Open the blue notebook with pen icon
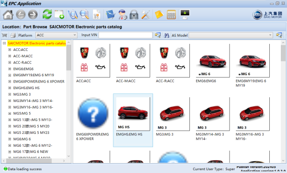287x173 pixels. [110, 15]
